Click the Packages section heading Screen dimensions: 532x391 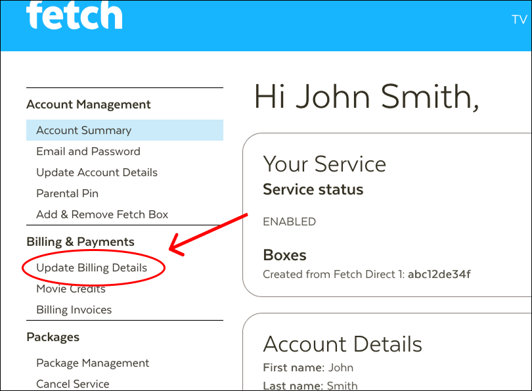click(53, 337)
